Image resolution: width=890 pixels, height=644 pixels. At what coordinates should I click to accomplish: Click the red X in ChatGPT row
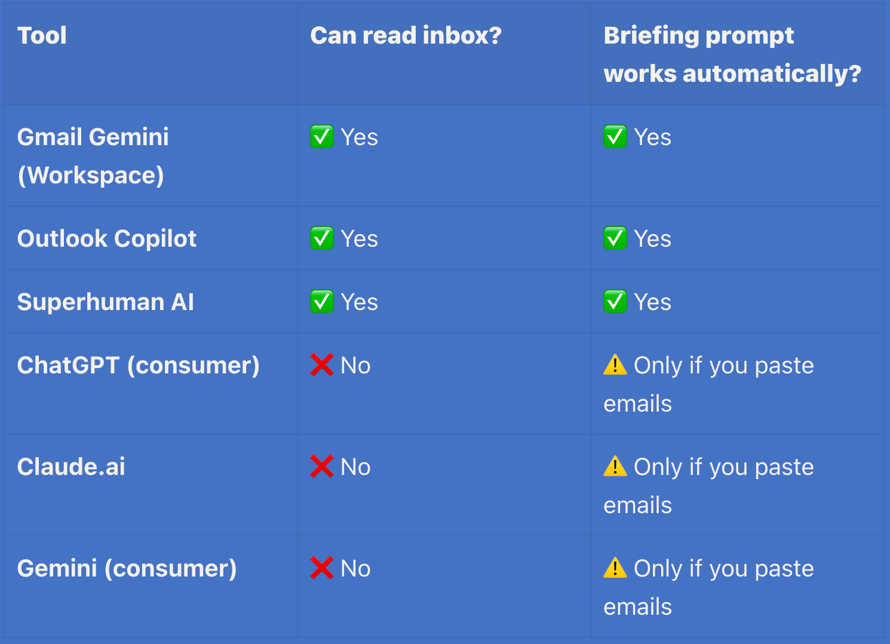coord(322,365)
